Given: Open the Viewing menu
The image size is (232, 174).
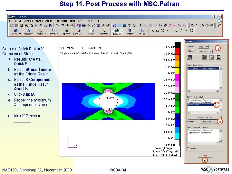Looking at the screenshot, I should point(39,21).
